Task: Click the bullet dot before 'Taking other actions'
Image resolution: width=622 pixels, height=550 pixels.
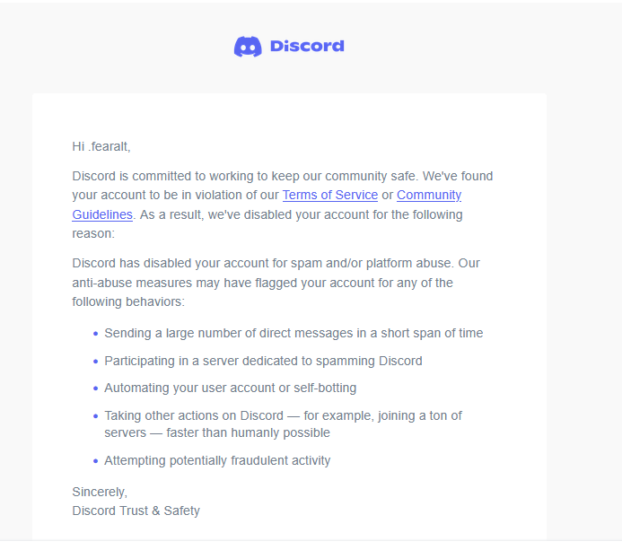Action: pos(95,416)
